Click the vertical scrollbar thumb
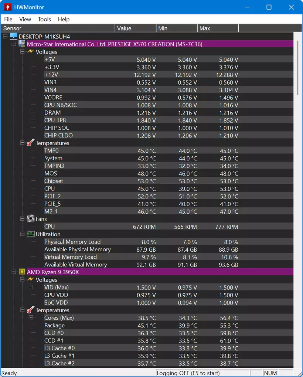303x377 pixels. (298, 68)
